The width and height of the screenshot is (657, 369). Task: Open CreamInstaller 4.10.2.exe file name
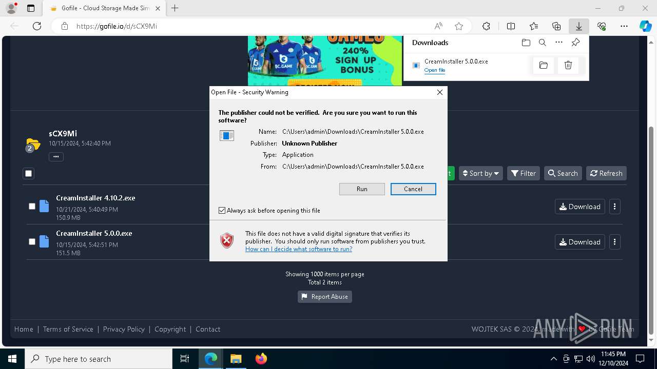click(95, 198)
